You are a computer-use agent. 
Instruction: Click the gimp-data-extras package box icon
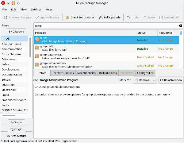pos(37,56)
